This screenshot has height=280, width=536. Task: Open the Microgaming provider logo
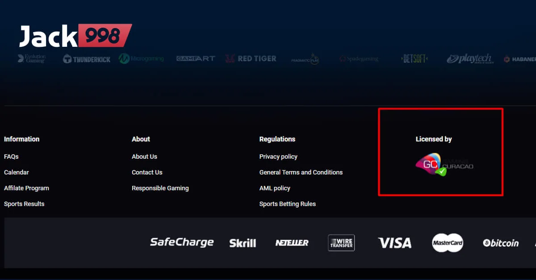click(141, 58)
